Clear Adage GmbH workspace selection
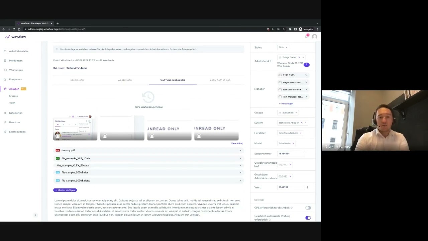 click(299, 58)
